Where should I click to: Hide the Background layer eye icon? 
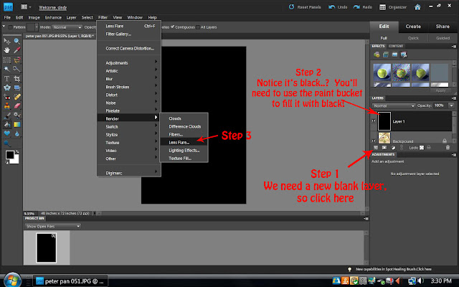point(374,141)
